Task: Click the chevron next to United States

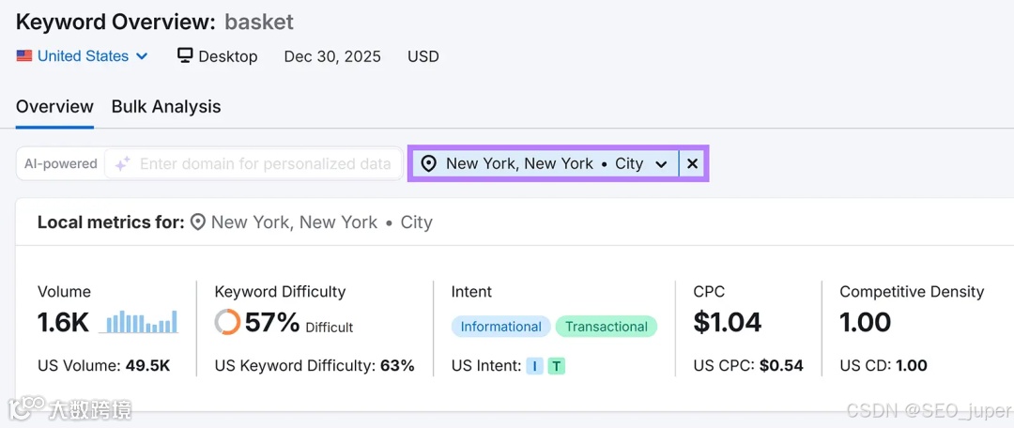Action: tap(142, 56)
